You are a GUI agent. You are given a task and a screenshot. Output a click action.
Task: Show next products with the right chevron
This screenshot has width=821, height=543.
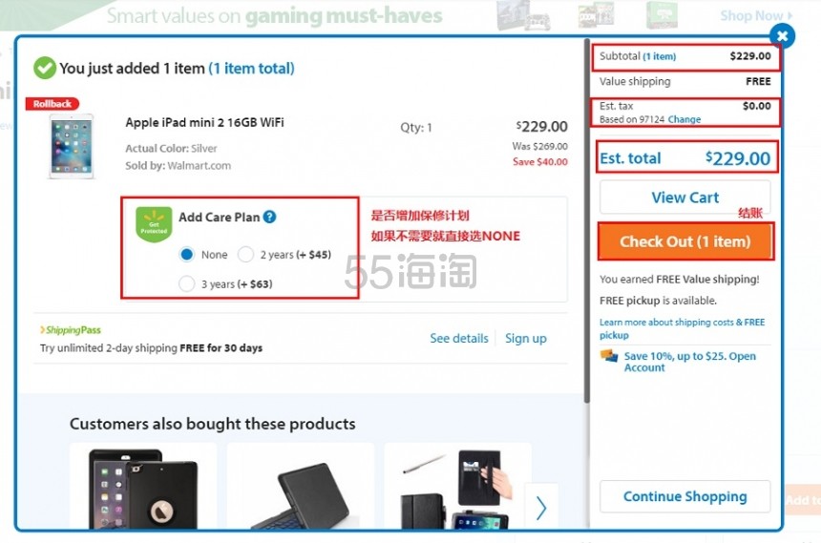tap(541, 508)
